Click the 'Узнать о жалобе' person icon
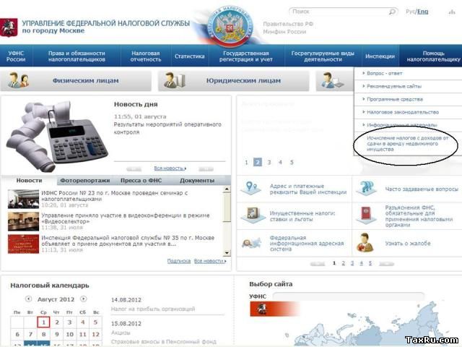The height and width of the screenshot is (347, 462). (367, 240)
